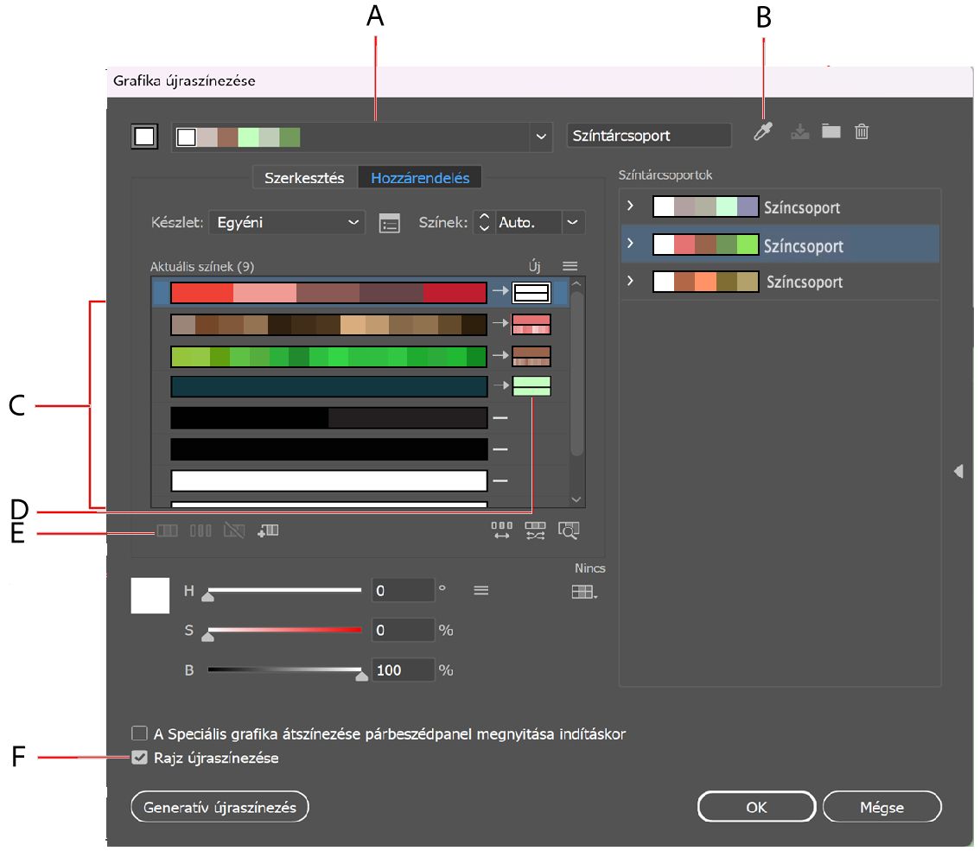980x851 pixels.
Task: Click the Színtárcsoport name field
Action: click(649, 136)
